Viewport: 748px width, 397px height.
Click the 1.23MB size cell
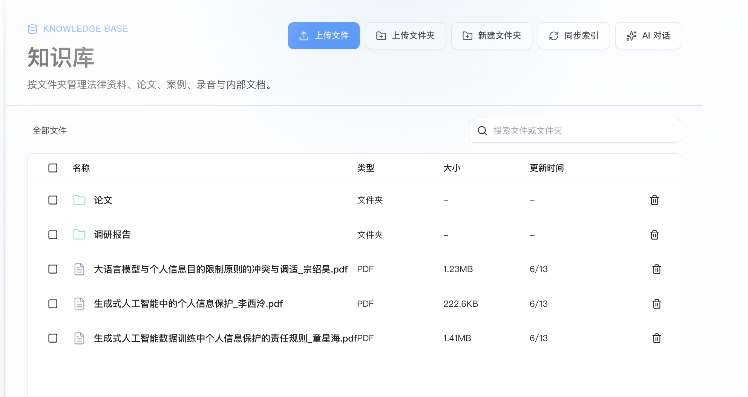pos(458,269)
